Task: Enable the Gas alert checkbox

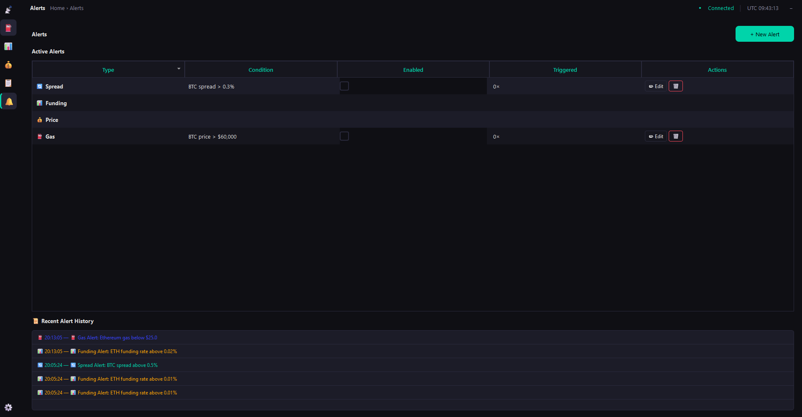Action: point(344,136)
